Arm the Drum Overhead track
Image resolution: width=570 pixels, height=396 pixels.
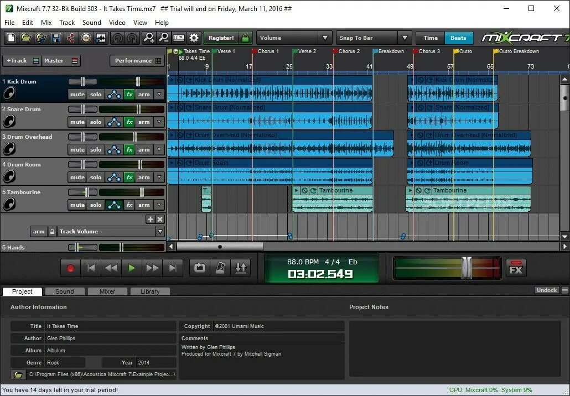pos(144,150)
